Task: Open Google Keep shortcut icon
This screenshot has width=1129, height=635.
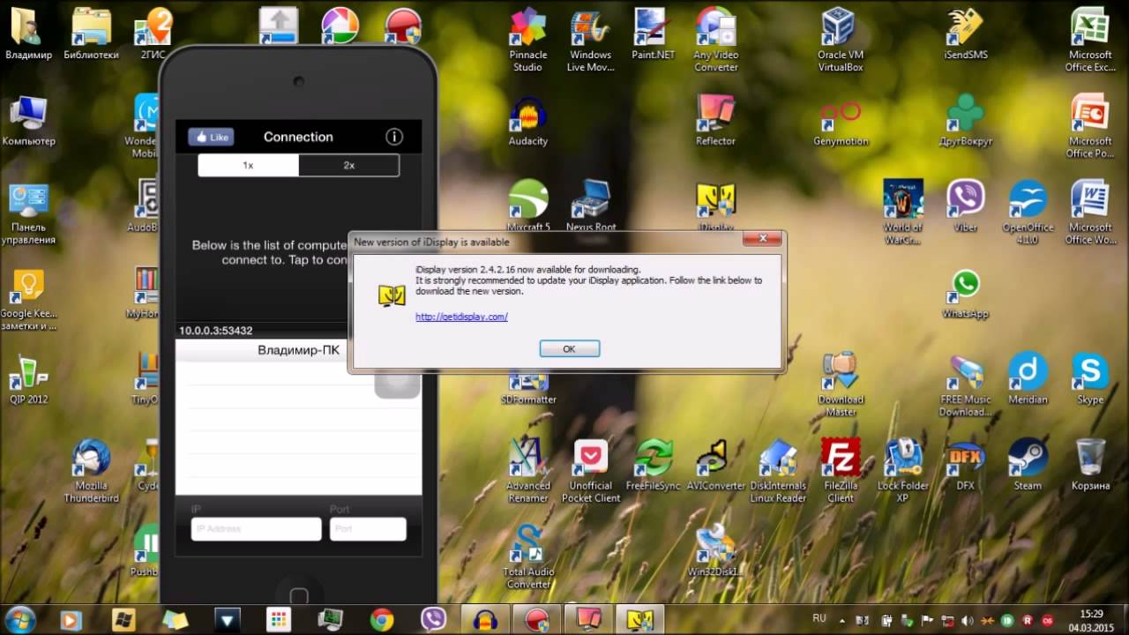Action: tap(28, 300)
